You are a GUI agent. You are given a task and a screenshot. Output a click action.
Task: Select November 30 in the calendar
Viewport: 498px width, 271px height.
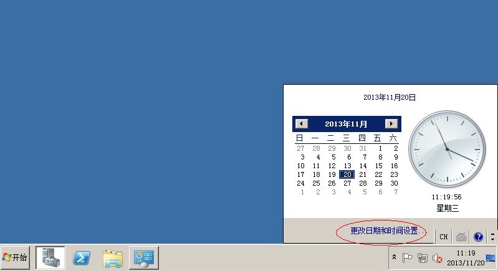tap(394, 183)
